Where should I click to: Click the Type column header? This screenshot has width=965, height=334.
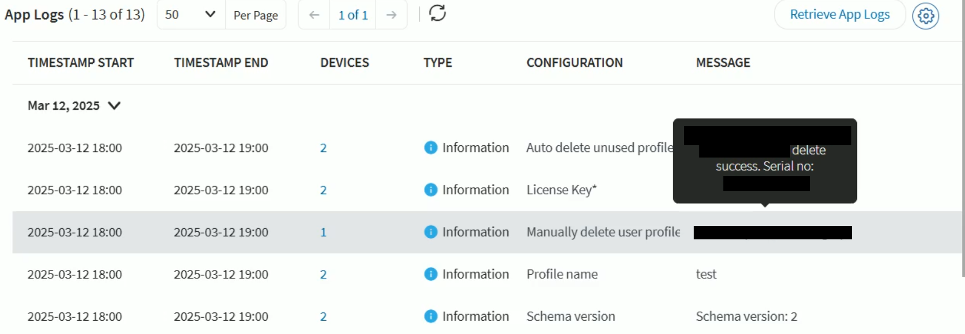tap(437, 63)
